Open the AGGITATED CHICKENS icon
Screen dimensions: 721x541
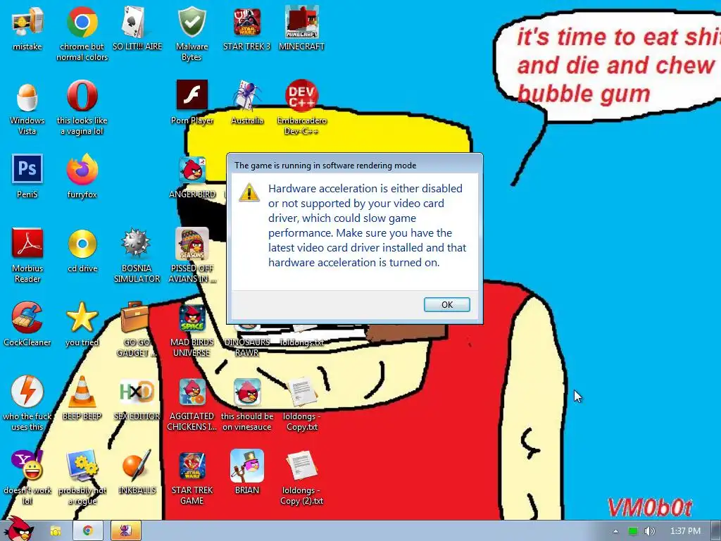coord(192,392)
